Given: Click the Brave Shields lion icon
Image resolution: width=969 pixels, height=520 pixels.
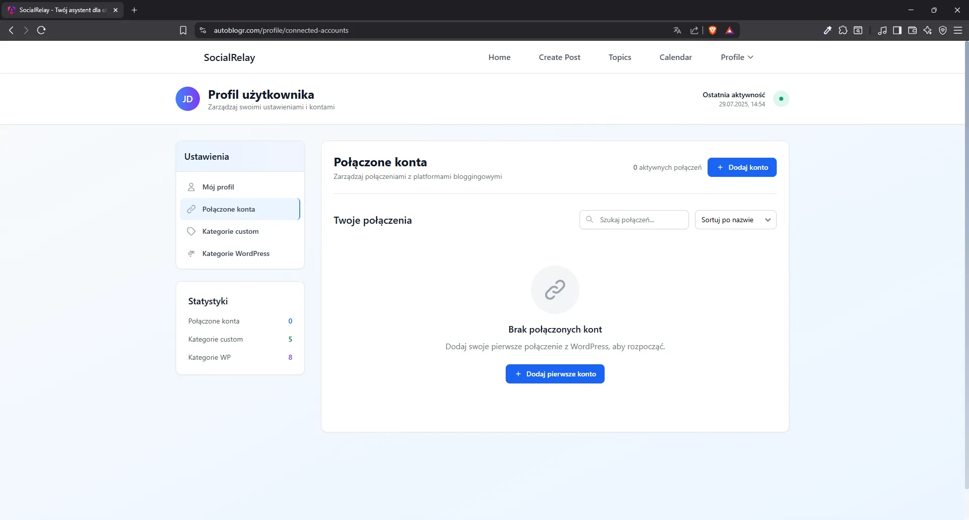Looking at the screenshot, I should click(713, 30).
